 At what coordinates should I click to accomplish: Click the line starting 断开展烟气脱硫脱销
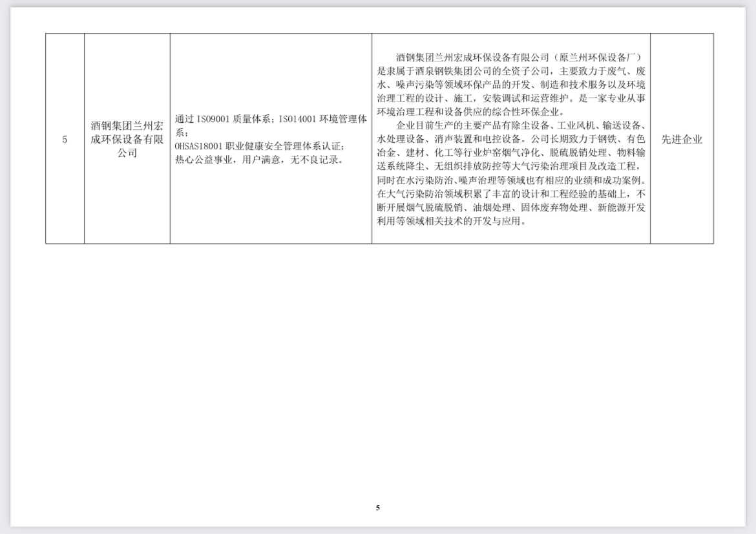[511, 208]
